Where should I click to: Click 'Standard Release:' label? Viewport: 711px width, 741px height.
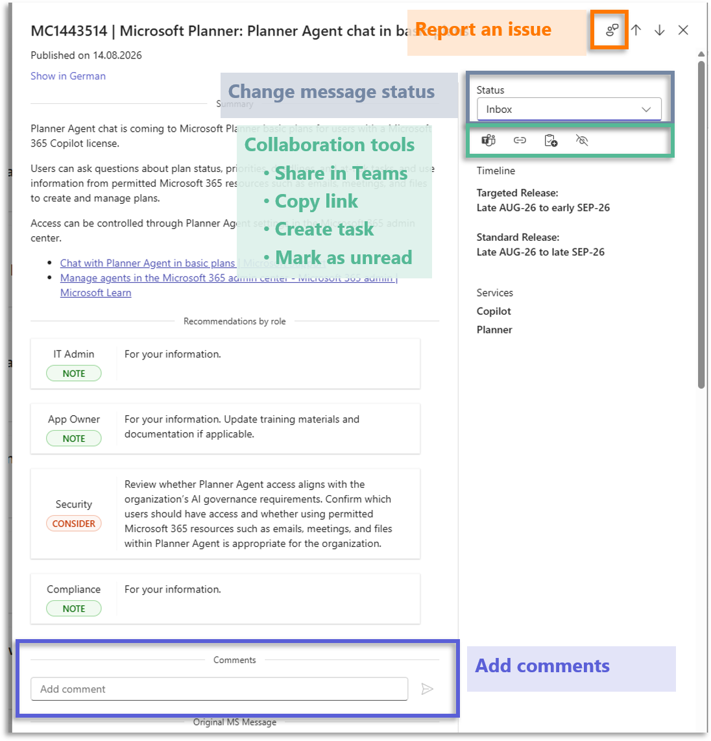(518, 237)
